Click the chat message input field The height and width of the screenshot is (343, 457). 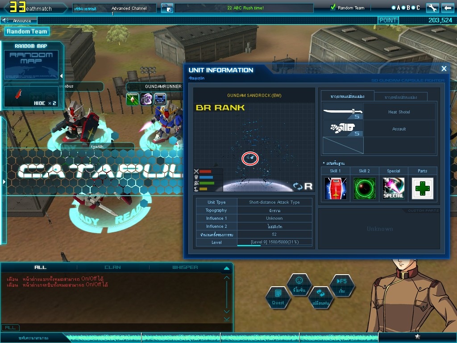[x=126, y=327]
